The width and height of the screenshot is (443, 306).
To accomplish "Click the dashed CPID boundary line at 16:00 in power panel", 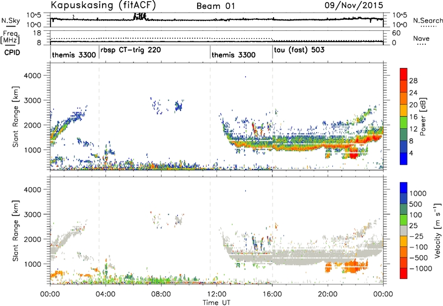I will coord(272,117).
